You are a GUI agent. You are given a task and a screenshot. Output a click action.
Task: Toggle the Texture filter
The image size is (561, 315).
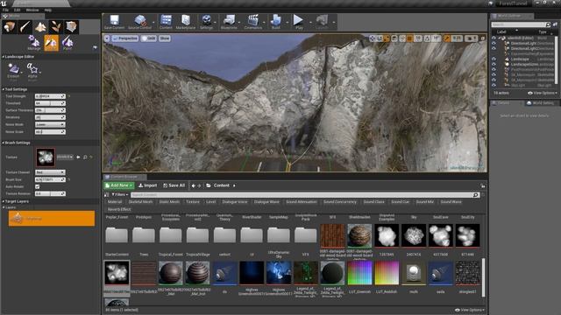pos(193,202)
